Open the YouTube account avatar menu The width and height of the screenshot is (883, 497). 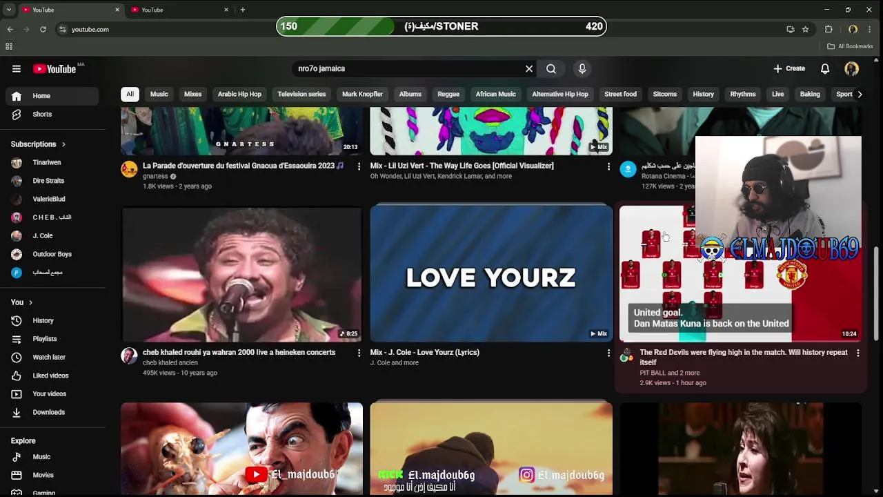(852, 68)
